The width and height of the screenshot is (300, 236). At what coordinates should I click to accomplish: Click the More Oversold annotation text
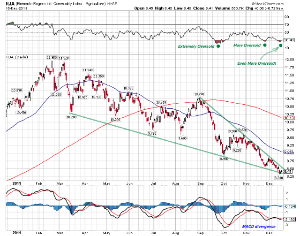[247, 46]
